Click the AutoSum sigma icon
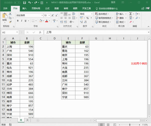The image size is (151, 126). [131, 14]
